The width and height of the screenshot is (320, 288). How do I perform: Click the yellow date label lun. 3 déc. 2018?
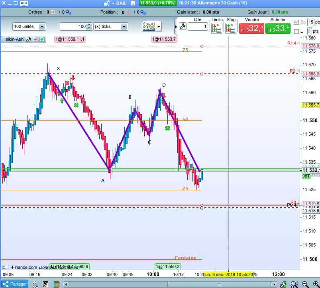click(x=229, y=274)
